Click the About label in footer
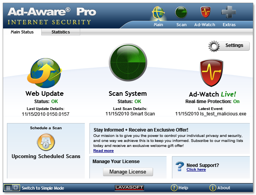The image size is (256, 195). point(224,188)
